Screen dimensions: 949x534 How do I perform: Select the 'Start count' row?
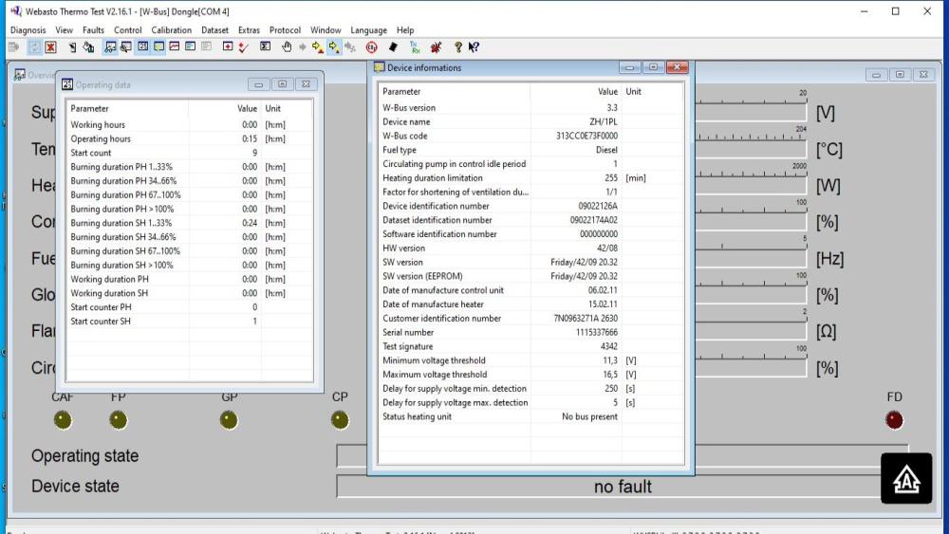[190, 153]
